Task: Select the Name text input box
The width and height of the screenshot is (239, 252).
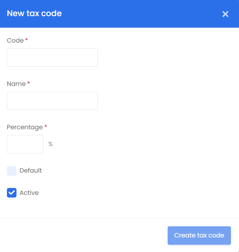Action: [52, 101]
